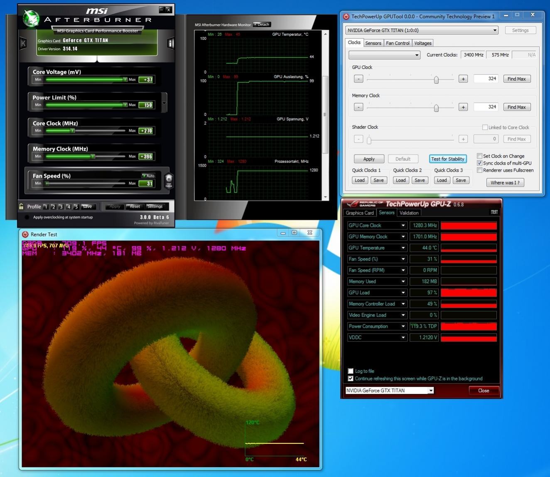
Task: Click the GPU Clock value input field
Action: click(x=486, y=79)
